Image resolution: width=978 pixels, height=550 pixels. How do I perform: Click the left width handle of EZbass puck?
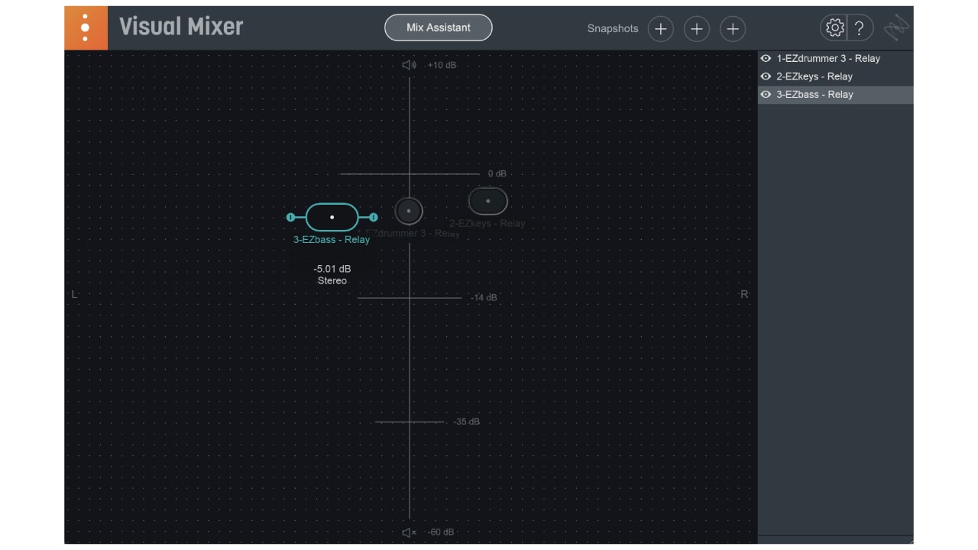click(x=291, y=217)
